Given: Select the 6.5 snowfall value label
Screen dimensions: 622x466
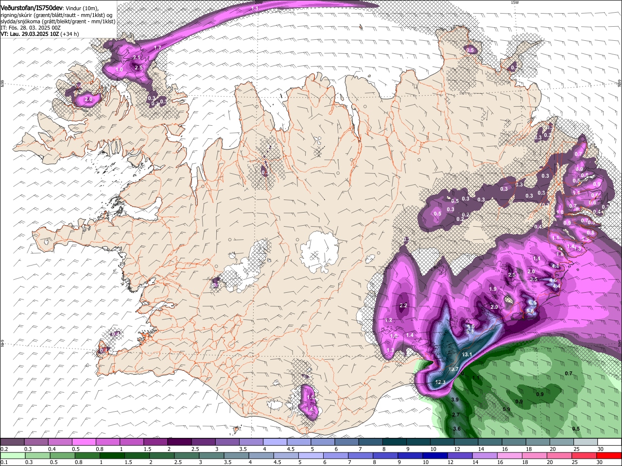Looking at the screenshot, I should (533, 302).
